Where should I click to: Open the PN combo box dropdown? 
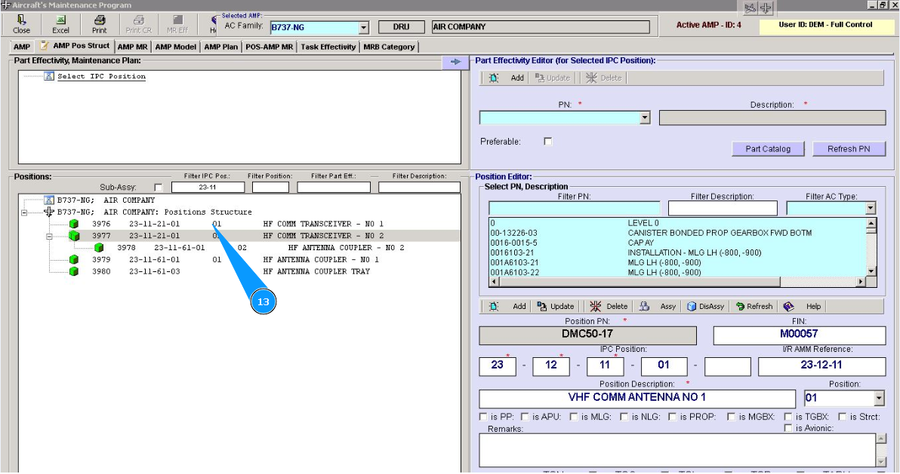(x=644, y=118)
